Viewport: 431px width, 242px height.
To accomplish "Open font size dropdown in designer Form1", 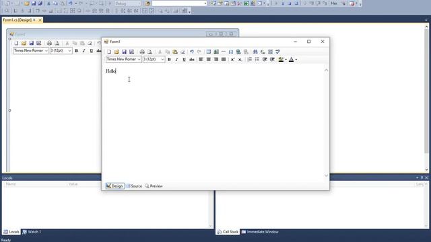I will tap(69, 51).
